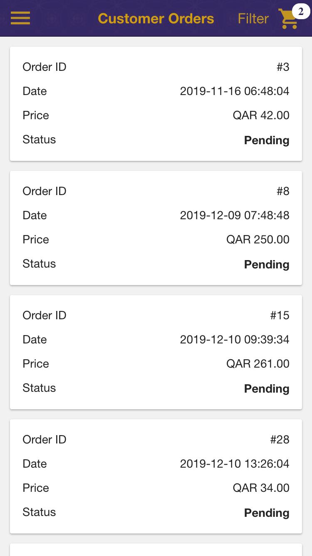Select Pending status of order #3
The width and height of the screenshot is (312, 556).
click(x=267, y=140)
